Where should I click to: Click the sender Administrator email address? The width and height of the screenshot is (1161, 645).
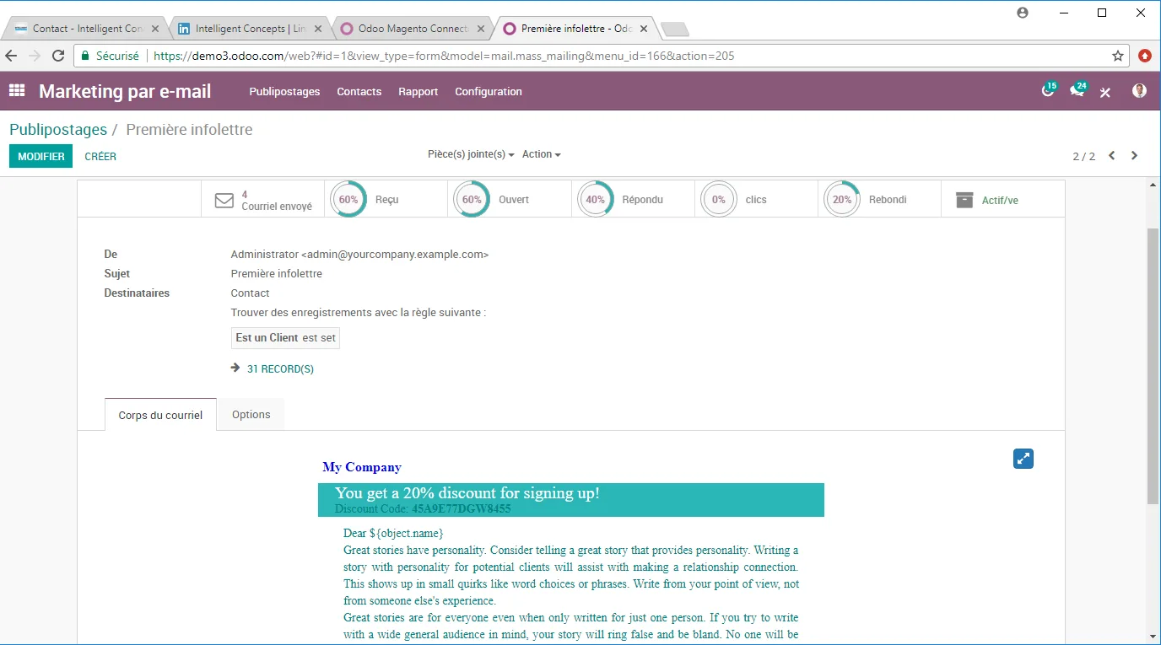(x=359, y=255)
